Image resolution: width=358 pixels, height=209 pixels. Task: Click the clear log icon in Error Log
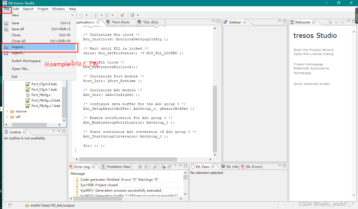point(163,167)
